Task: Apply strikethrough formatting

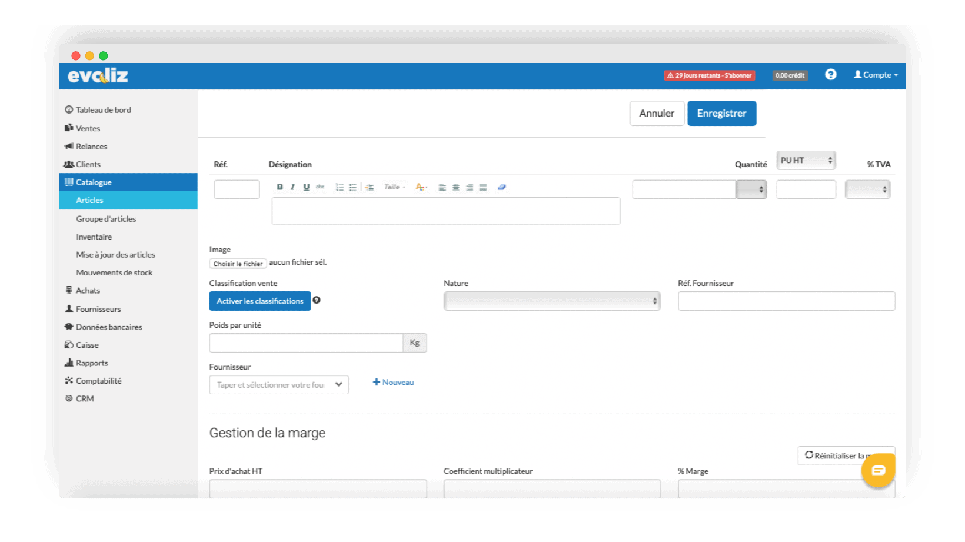Action: click(320, 187)
